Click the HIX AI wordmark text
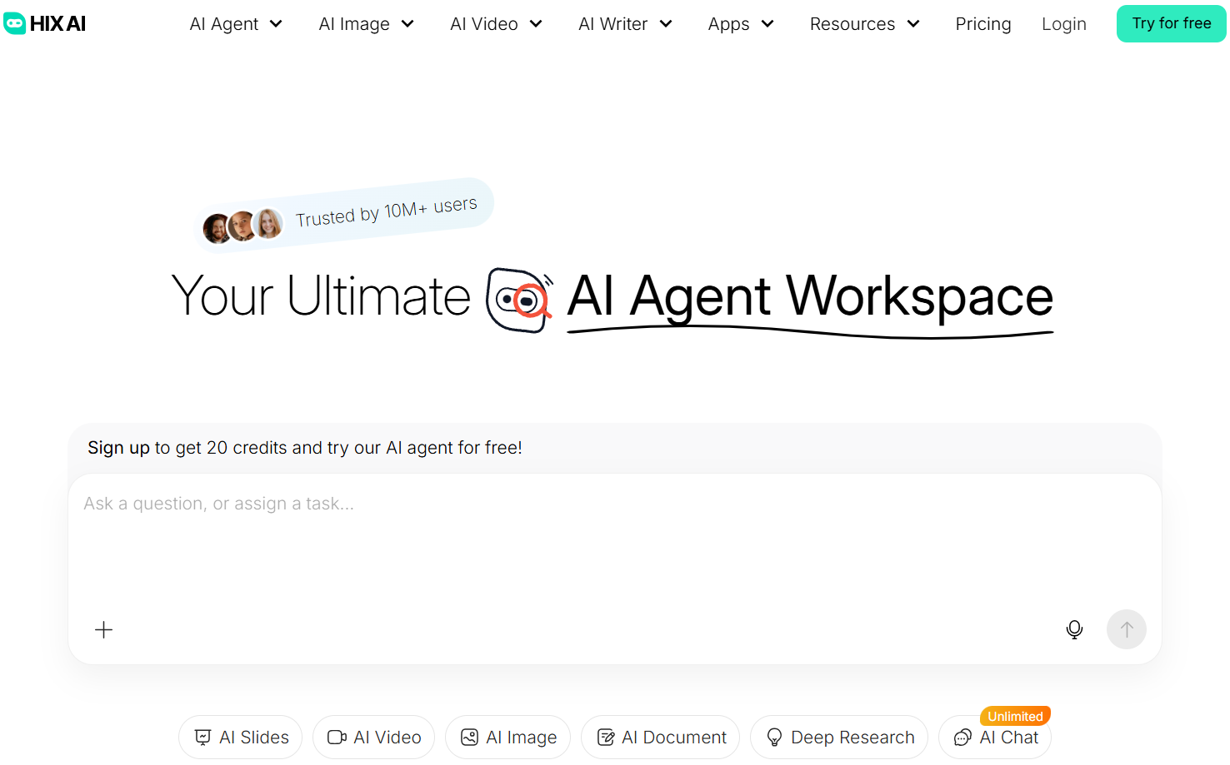Screen dimensions: 1230x765 [58, 24]
